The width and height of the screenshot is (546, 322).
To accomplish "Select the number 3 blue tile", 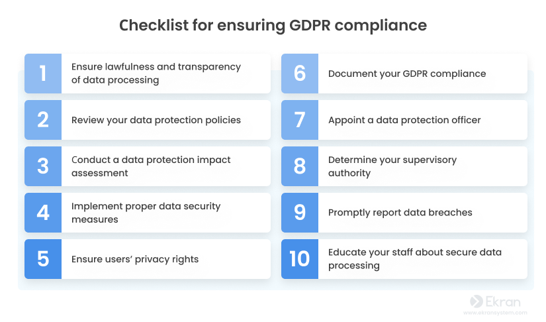I will pyautogui.click(x=43, y=166).
